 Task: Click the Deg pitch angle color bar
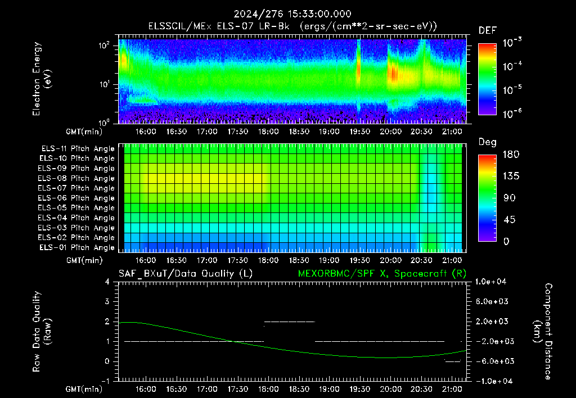[488, 198]
